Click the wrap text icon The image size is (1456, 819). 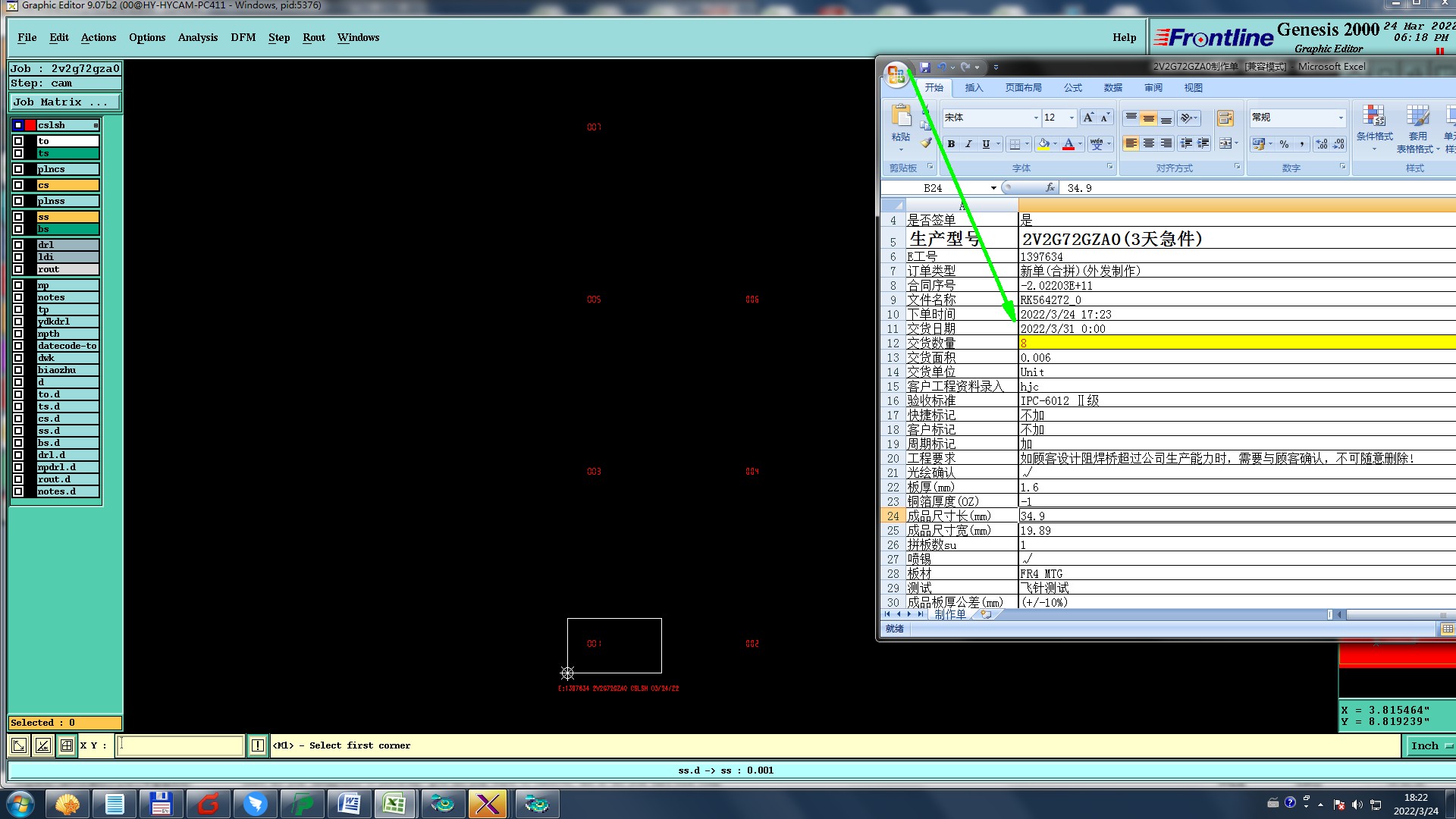point(1225,118)
